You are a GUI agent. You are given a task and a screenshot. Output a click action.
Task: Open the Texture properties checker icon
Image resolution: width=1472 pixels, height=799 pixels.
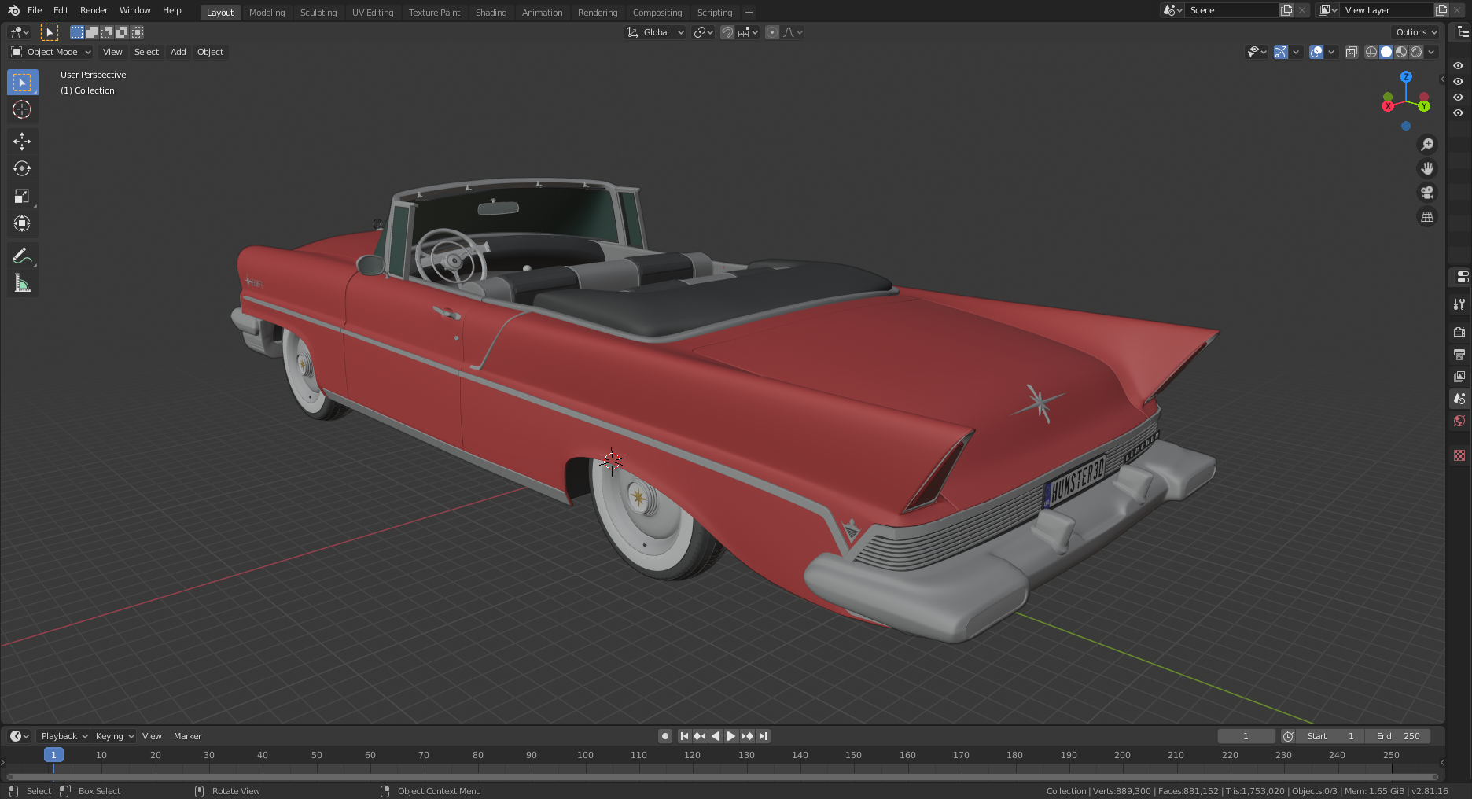(1459, 455)
